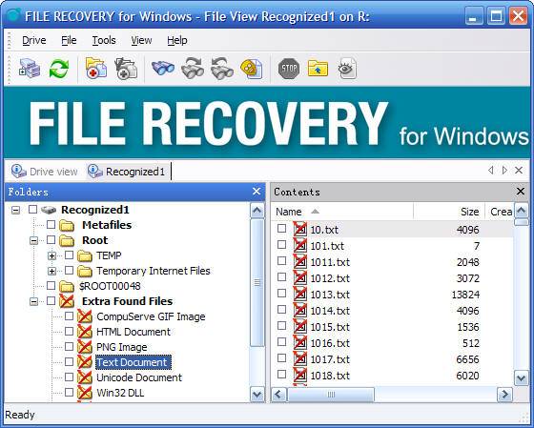This screenshot has height=428, width=534.
Task: Open the Help menu
Action: pyautogui.click(x=177, y=40)
